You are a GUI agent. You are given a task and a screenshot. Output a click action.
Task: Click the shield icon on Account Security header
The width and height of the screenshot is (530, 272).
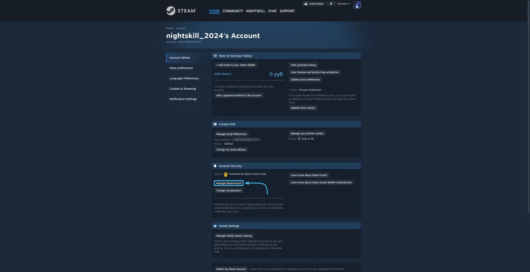(214, 166)
